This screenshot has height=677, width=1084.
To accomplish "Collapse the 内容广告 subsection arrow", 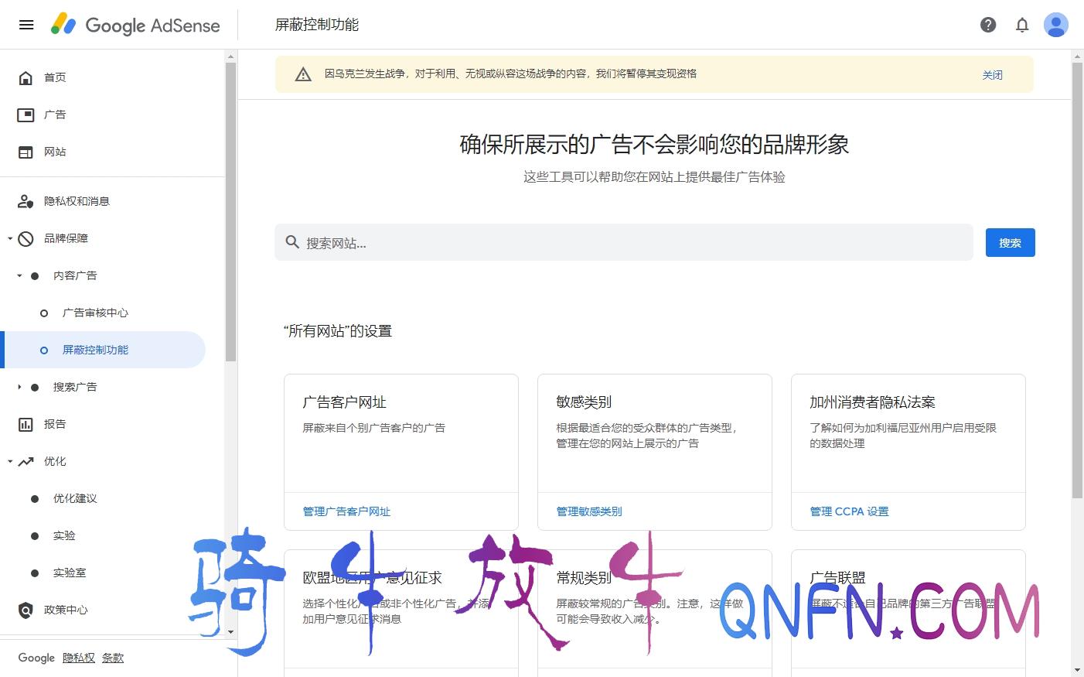I will [19, 275].
